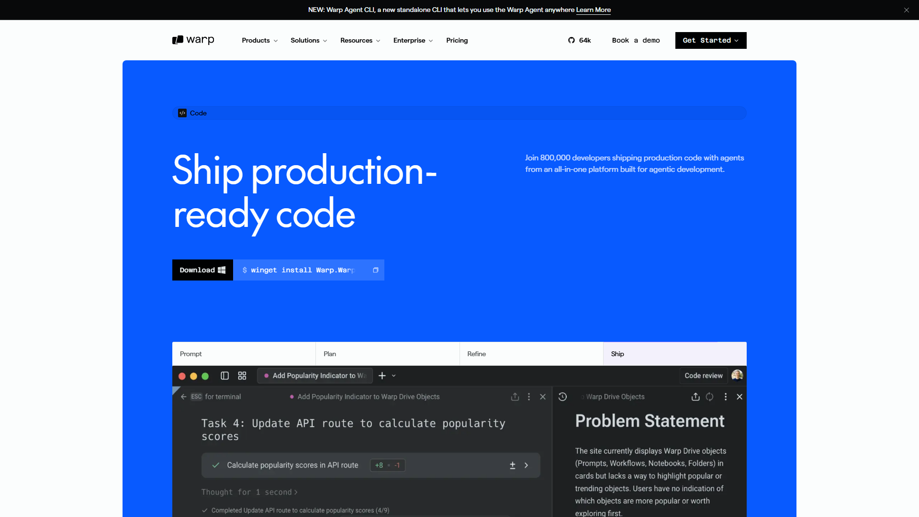Switch to the Refine tab
Image resolution: width=919 pixels, height=517 pixels.
click(x=531, y=354)
